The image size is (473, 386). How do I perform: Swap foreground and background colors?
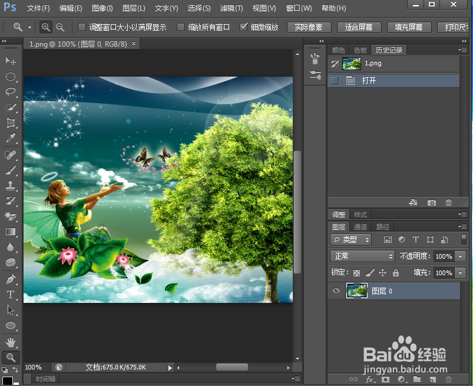(15, 369)
